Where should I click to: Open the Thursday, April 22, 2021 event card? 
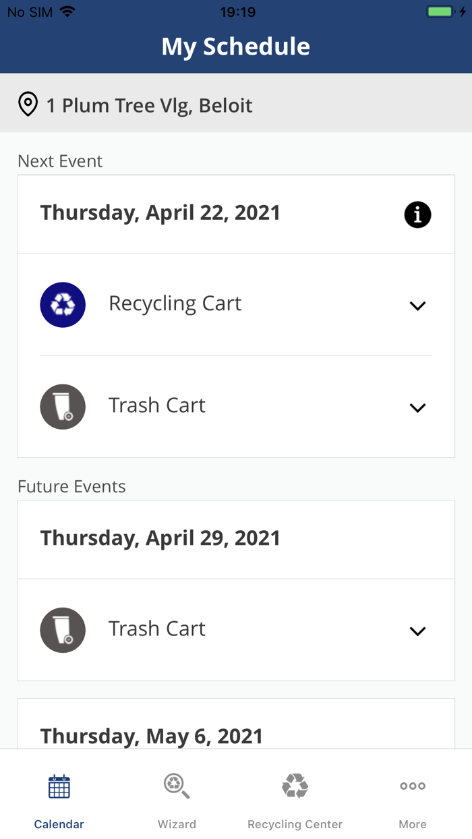pyautogui.click(x=160, y=212)
